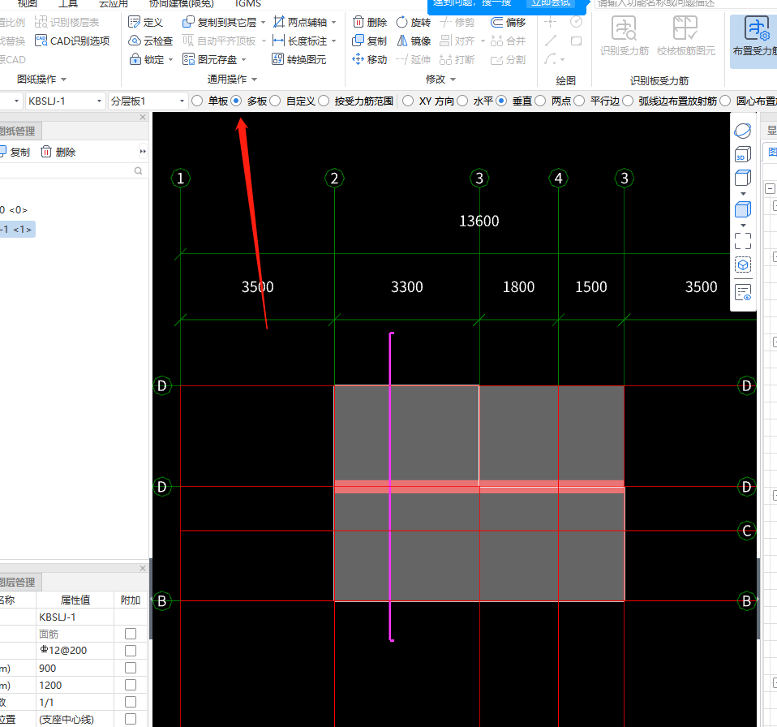Choose 长度标注 length dimension tool
777x727 pixels.
[x=300, y=41]
